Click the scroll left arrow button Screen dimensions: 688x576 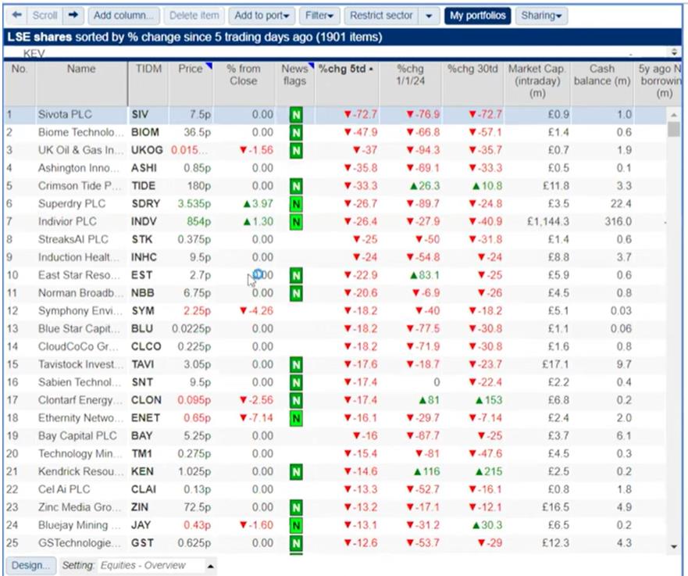tap(17, 16)
